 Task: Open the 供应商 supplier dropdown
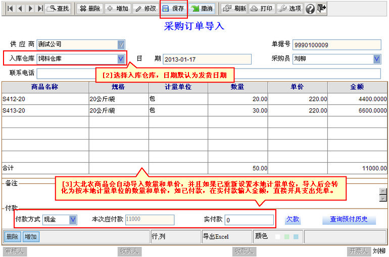[121, 44]
